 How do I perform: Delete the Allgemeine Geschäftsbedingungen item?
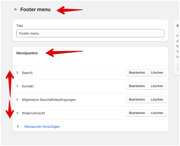pyautogui.click(x=157, y=100)
